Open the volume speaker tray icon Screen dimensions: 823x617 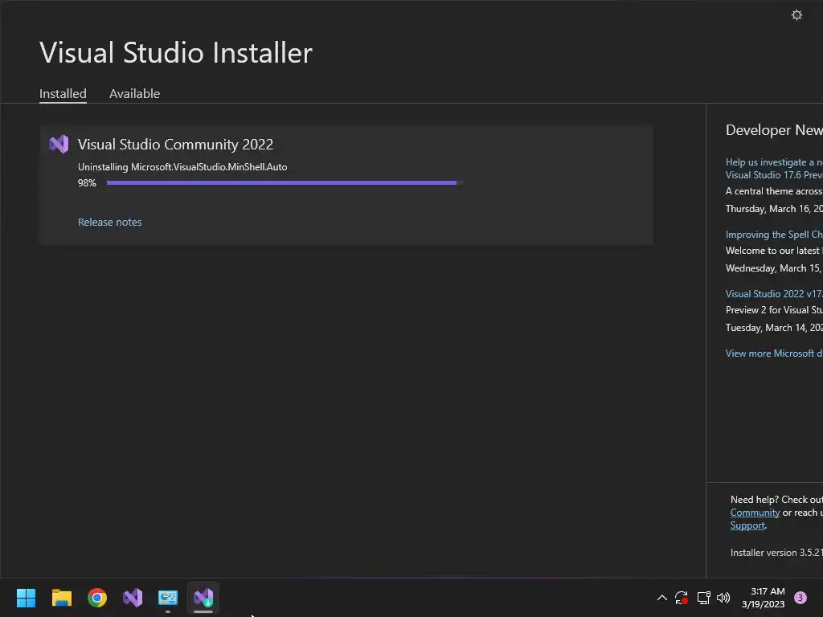[723, 598]
